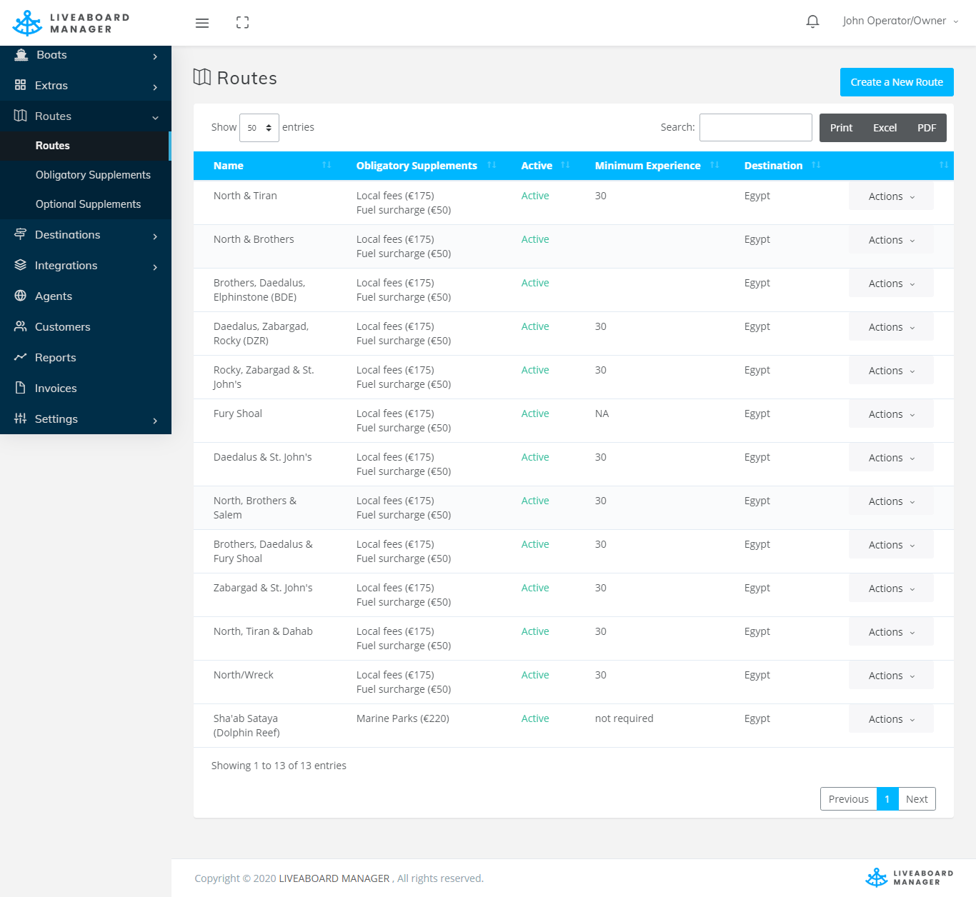This screenshot has height=897, width=976.
Task: Click the Invoices document icon
Action: pos(21,388)
